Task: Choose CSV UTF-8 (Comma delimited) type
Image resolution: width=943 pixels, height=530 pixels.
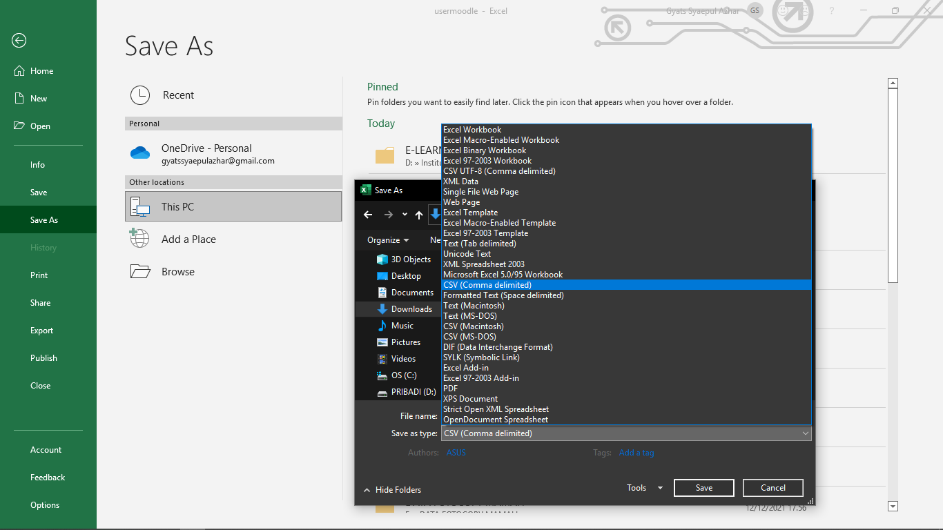Action: 626,171
